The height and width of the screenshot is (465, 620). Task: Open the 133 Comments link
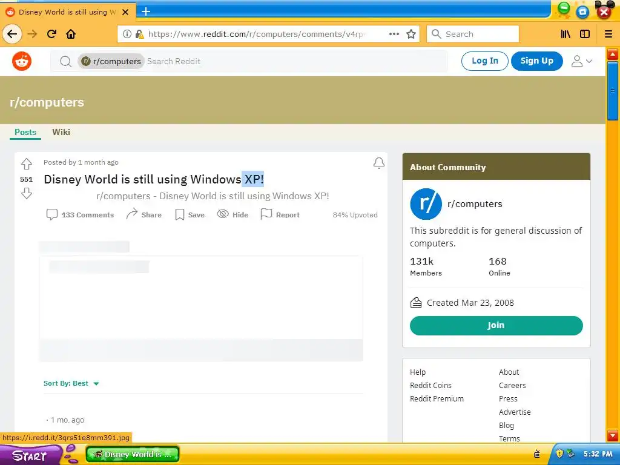(81, 215)
